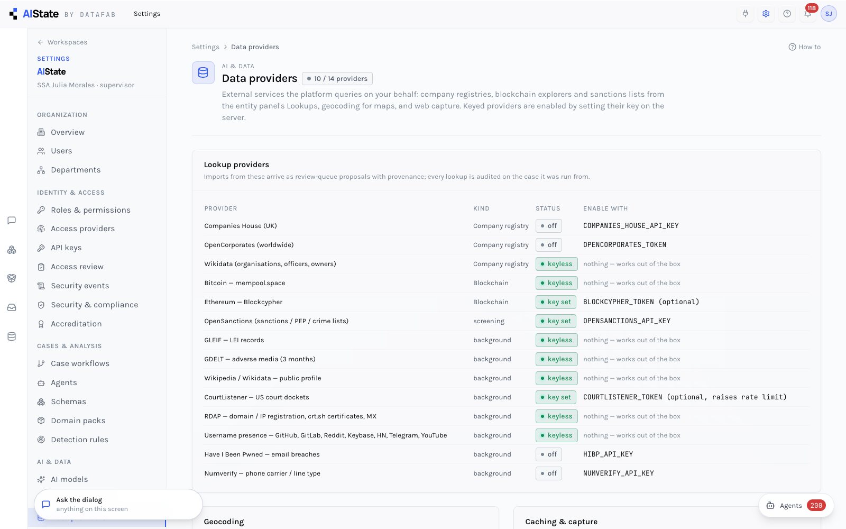Click the Settings breadcrumb link

[205, 47]
